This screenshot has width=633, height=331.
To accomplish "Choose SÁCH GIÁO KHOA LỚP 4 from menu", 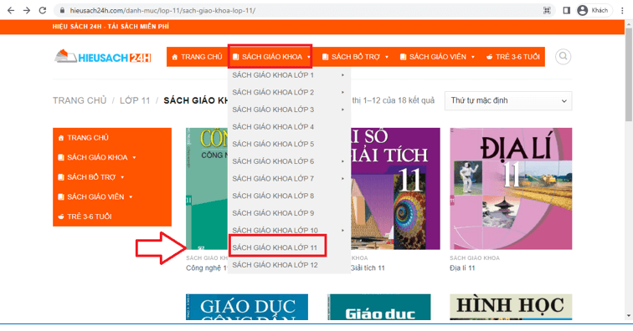I will point(289,127).
